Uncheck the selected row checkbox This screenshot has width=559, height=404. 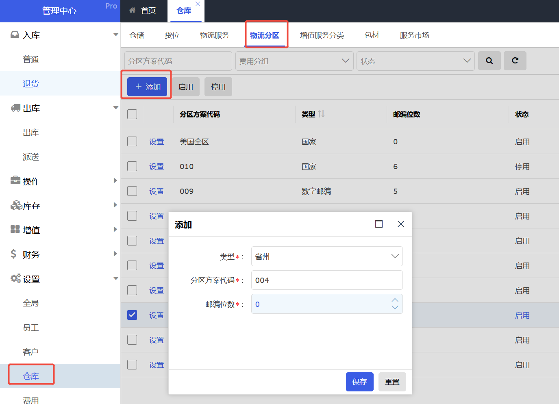(x=132, y=315)
